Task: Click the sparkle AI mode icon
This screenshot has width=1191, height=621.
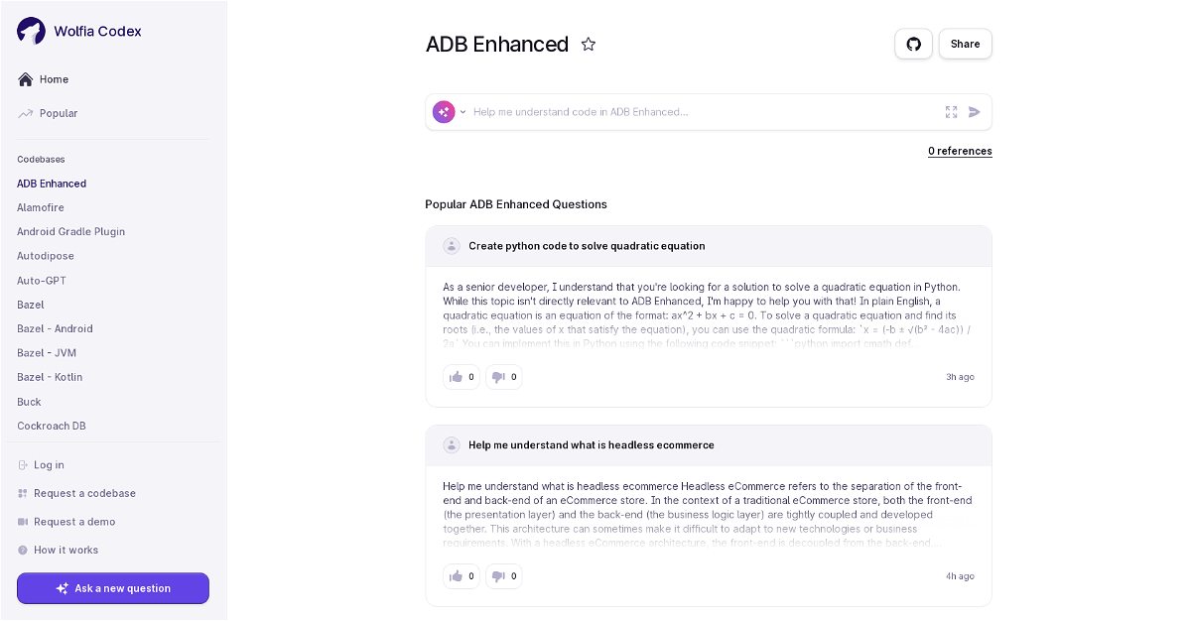Action: (x=444, y=112)
